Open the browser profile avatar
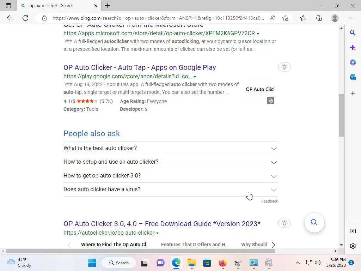 coord(335,18)
